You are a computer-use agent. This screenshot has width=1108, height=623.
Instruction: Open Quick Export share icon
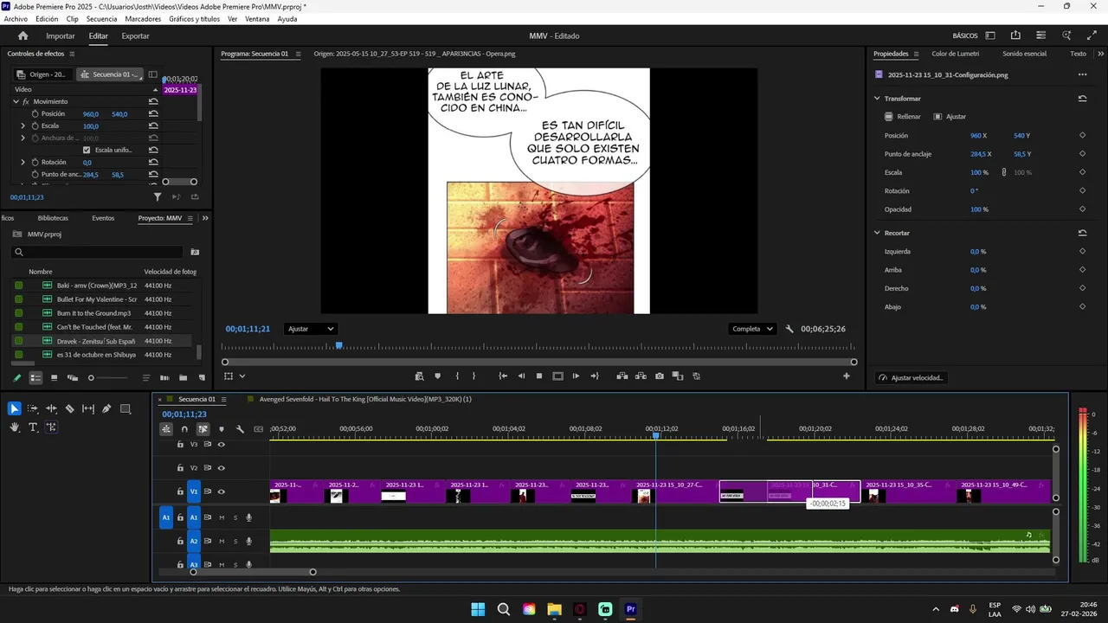coord(1015,35)
